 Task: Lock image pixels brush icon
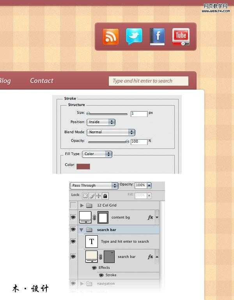[92, 196]
